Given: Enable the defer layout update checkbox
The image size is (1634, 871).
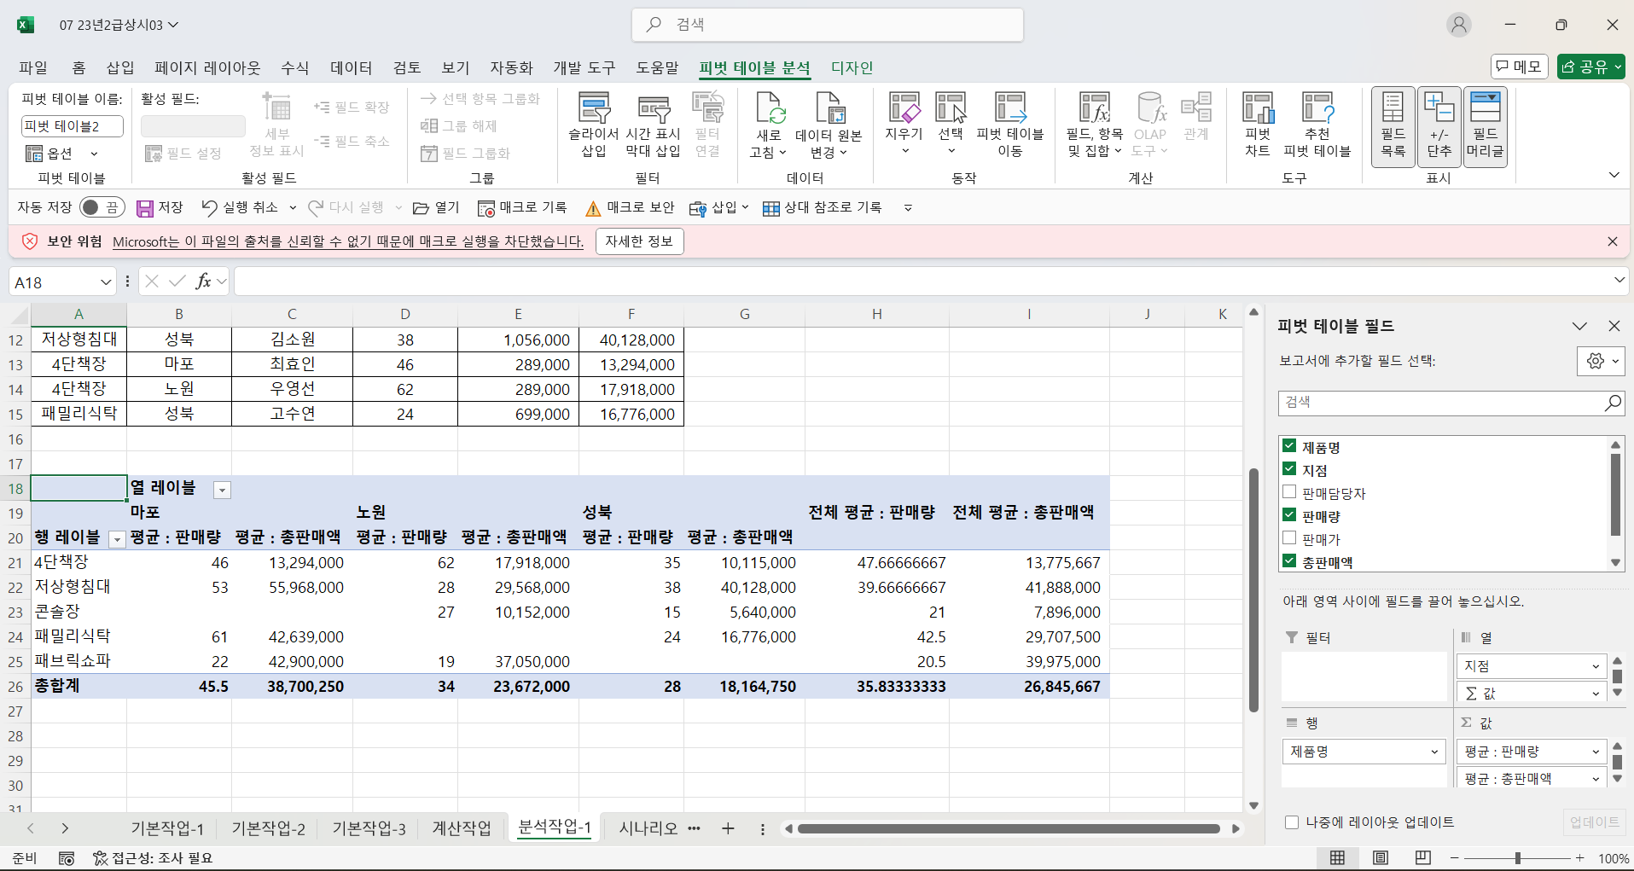Looking at the screenshot, I should [1292, 822].
